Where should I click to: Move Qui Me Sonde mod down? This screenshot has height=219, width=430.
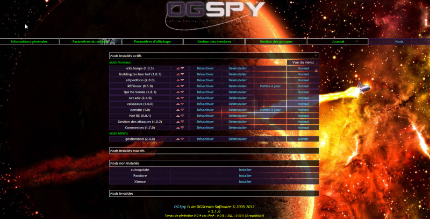182,92
